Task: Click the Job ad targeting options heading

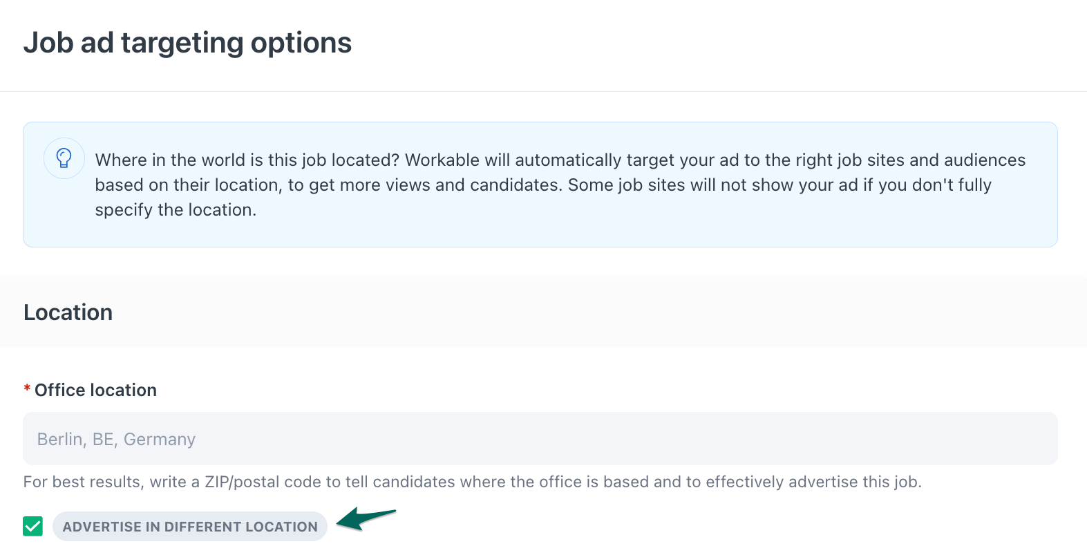Action: 187,43
